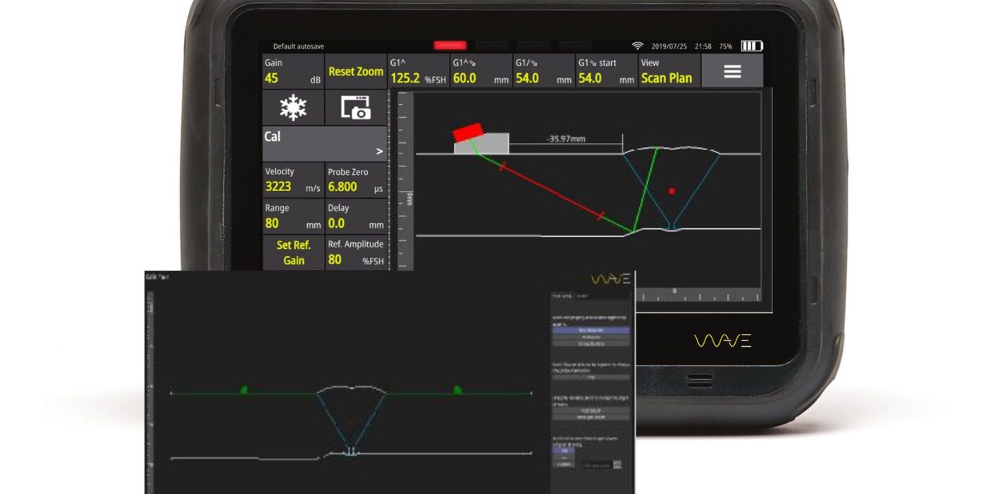The height and width of the screenshot is (494, 988).
Task: Select the G1^ 125.2 %FSH readout
Action: 418,71
